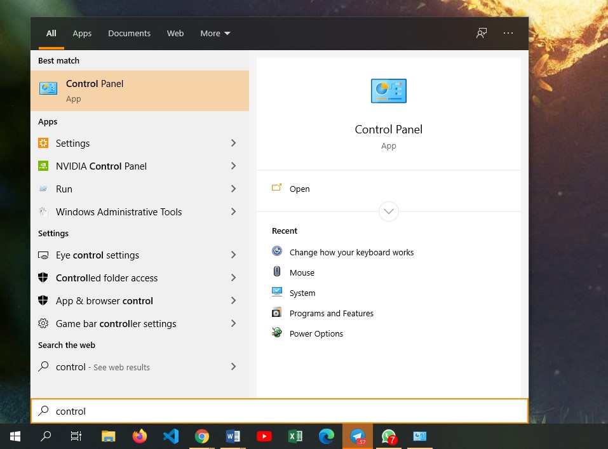Viewport: 608px width, 449px height.
Task: Open the Mouse recent item text
Action: [302, 272]
